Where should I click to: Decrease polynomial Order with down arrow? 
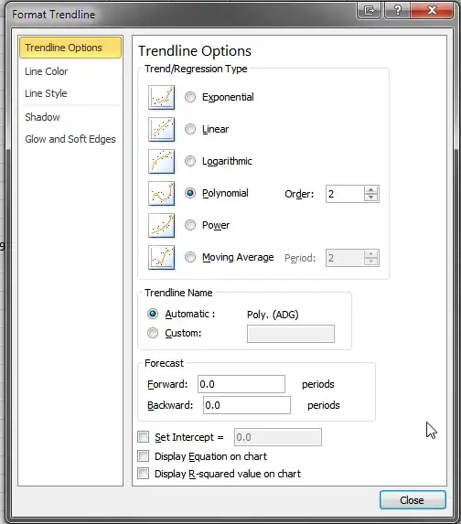point(370,198)
